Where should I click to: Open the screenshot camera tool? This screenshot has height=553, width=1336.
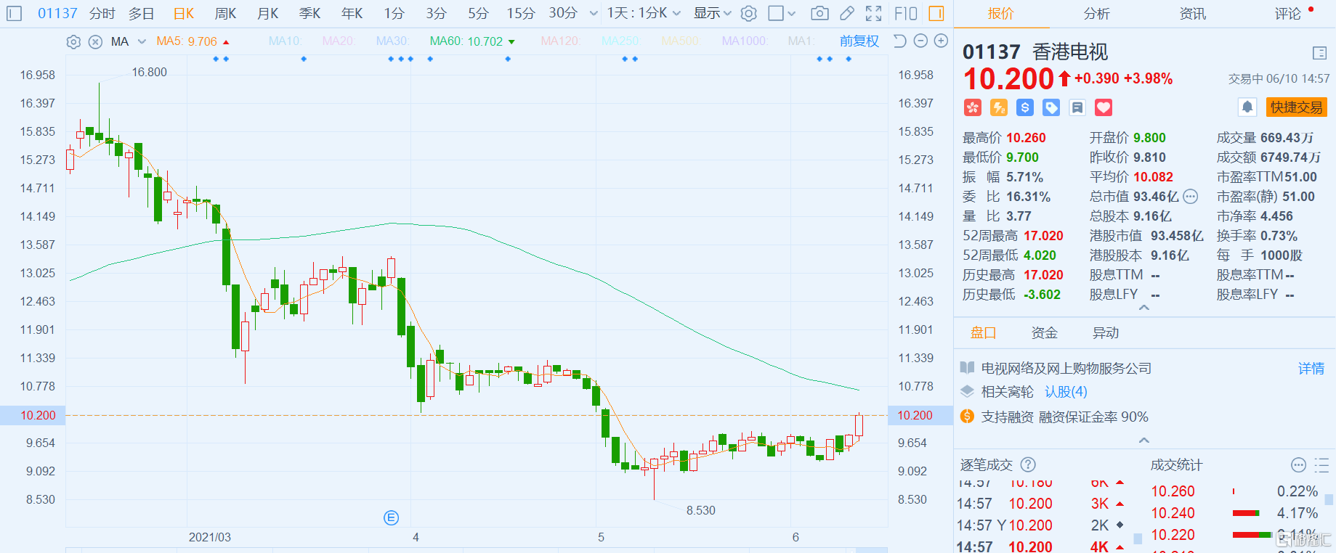point(819,13)
